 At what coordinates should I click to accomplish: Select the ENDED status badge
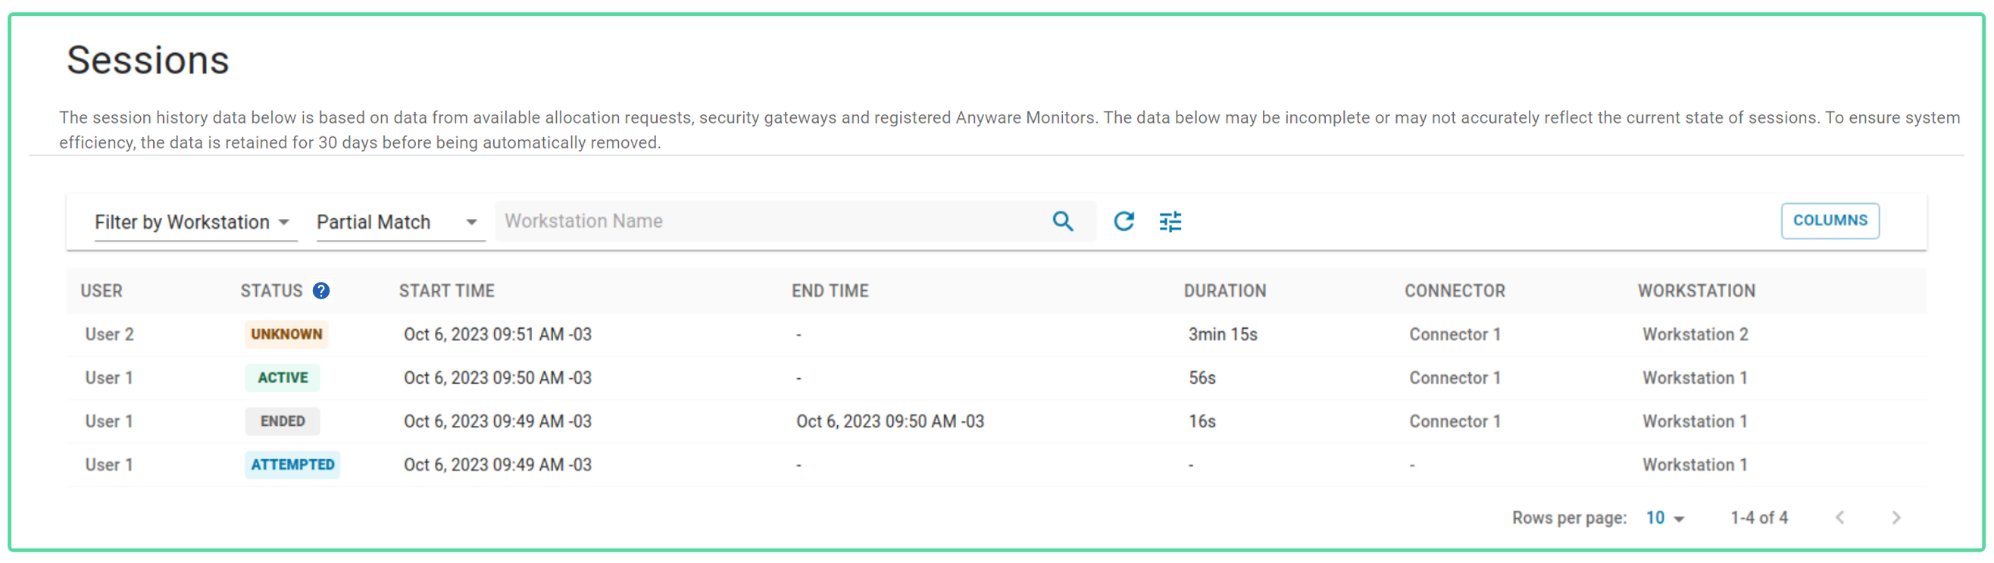(283, 421)
